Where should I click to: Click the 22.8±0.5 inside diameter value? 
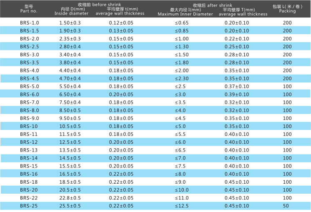[70, 198]
